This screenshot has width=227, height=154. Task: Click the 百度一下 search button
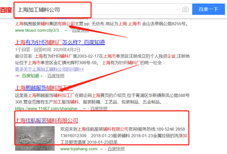(209, 9)
